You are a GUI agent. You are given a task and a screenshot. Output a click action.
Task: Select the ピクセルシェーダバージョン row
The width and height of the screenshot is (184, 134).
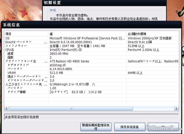(x=91, y=81)
